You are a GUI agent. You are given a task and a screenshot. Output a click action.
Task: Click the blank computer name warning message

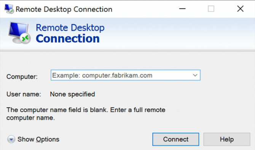(x=86, y=114)
